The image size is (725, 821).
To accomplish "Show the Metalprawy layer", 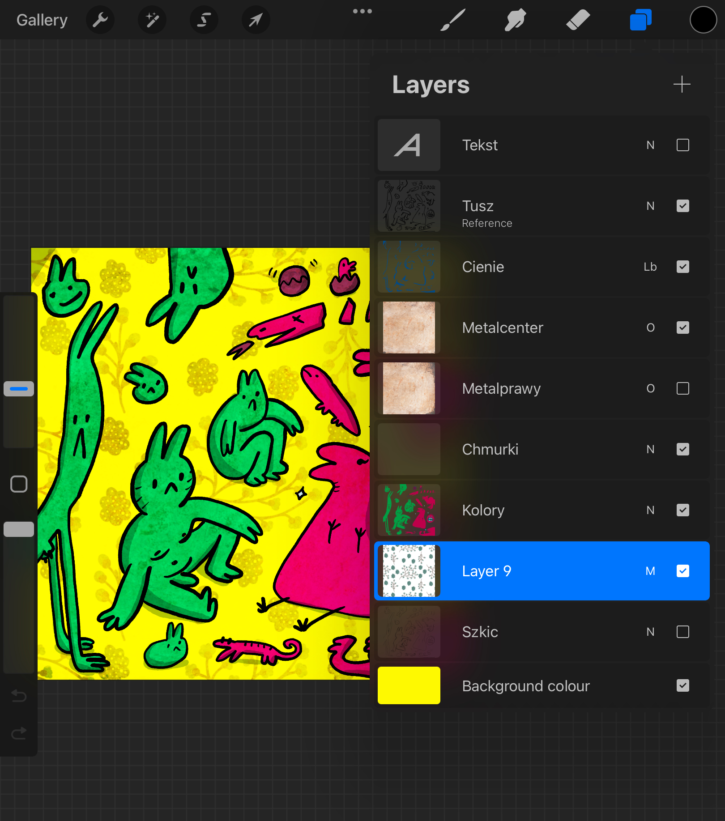I will click(682, 389).
